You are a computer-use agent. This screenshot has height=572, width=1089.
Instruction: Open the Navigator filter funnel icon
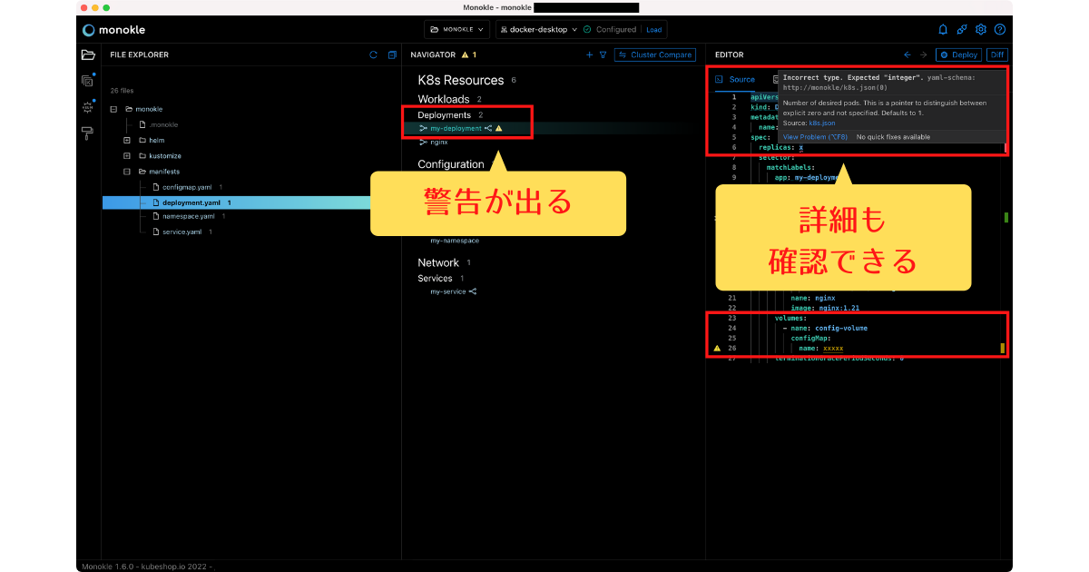pyautogui.click(x=603, y=54)
